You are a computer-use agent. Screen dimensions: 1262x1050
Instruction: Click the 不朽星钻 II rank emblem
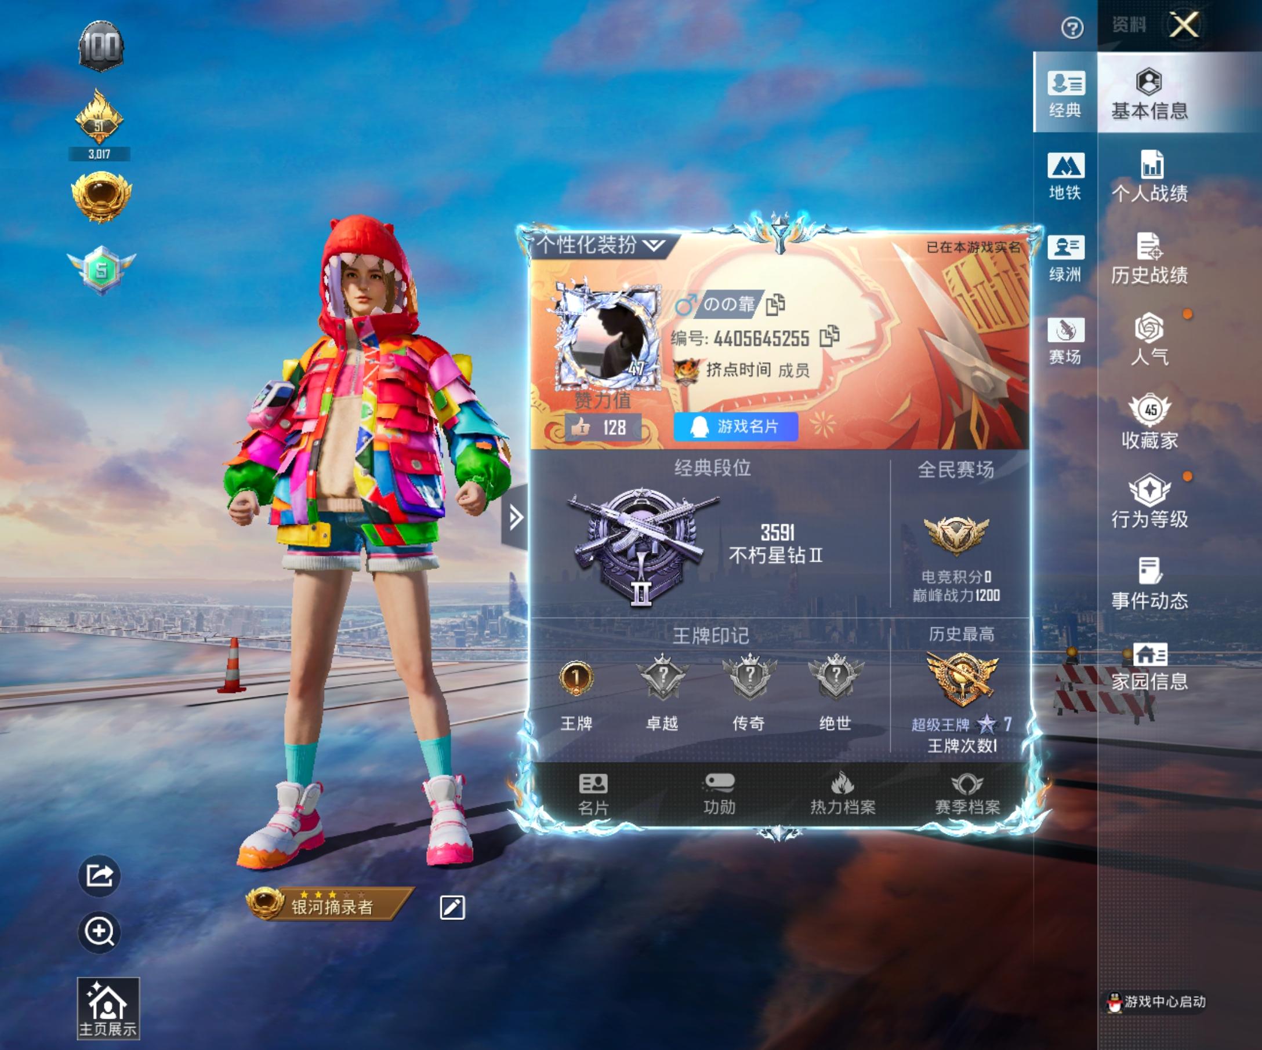pos(643,548)
